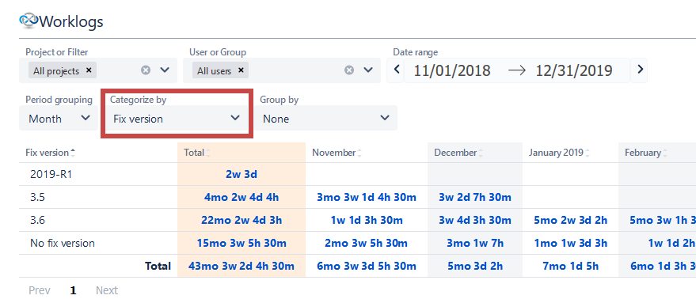Open the Categorize by Fix version dropdown

(x=177, y=119)
